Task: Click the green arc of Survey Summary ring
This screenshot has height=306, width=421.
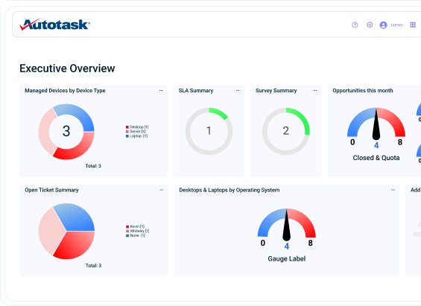Action: pos(303,118)
